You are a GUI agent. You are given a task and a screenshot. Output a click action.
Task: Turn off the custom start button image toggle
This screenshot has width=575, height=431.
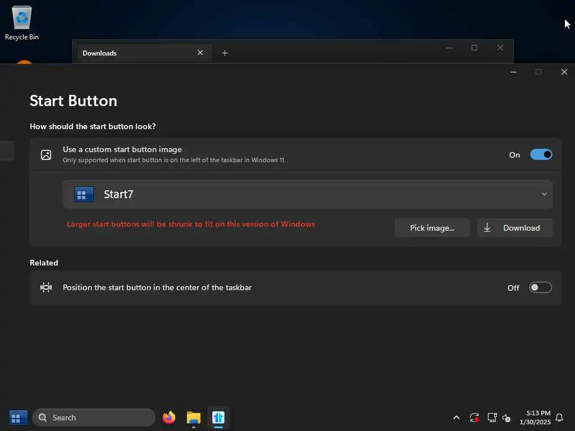(x=541, y=155)
